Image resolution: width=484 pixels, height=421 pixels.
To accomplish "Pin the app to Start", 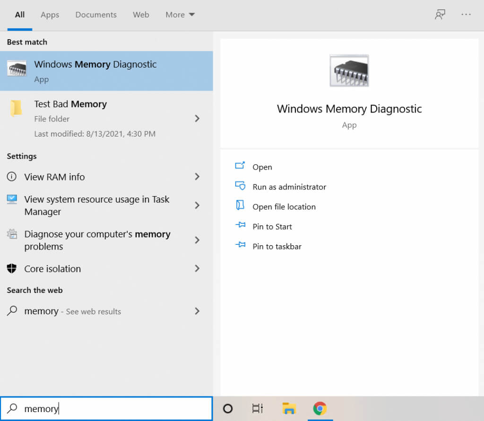I will 272,227.
